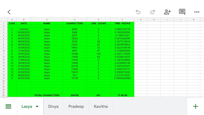Screen dimensions: 204x115
Task: Select the S NO cell 17
Action: tap(12, 78)
